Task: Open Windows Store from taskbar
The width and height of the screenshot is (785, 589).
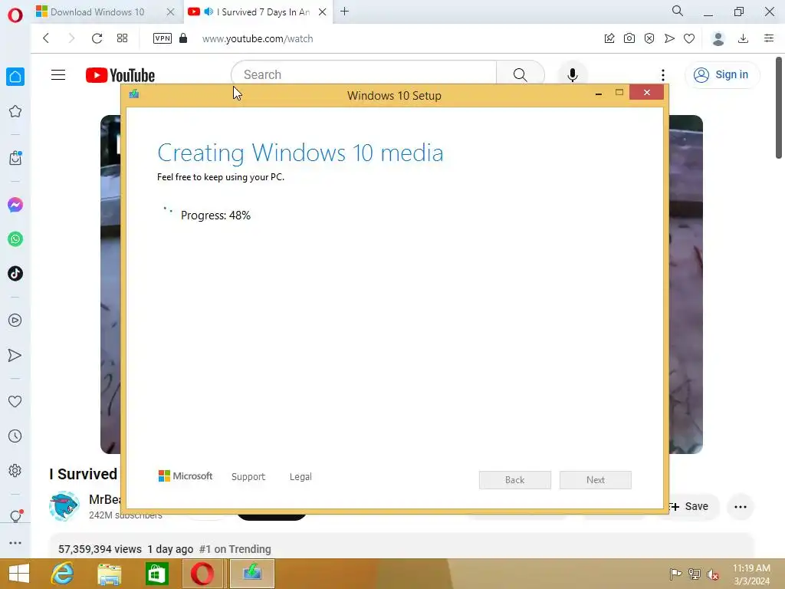Action: [x=156, y=574]
